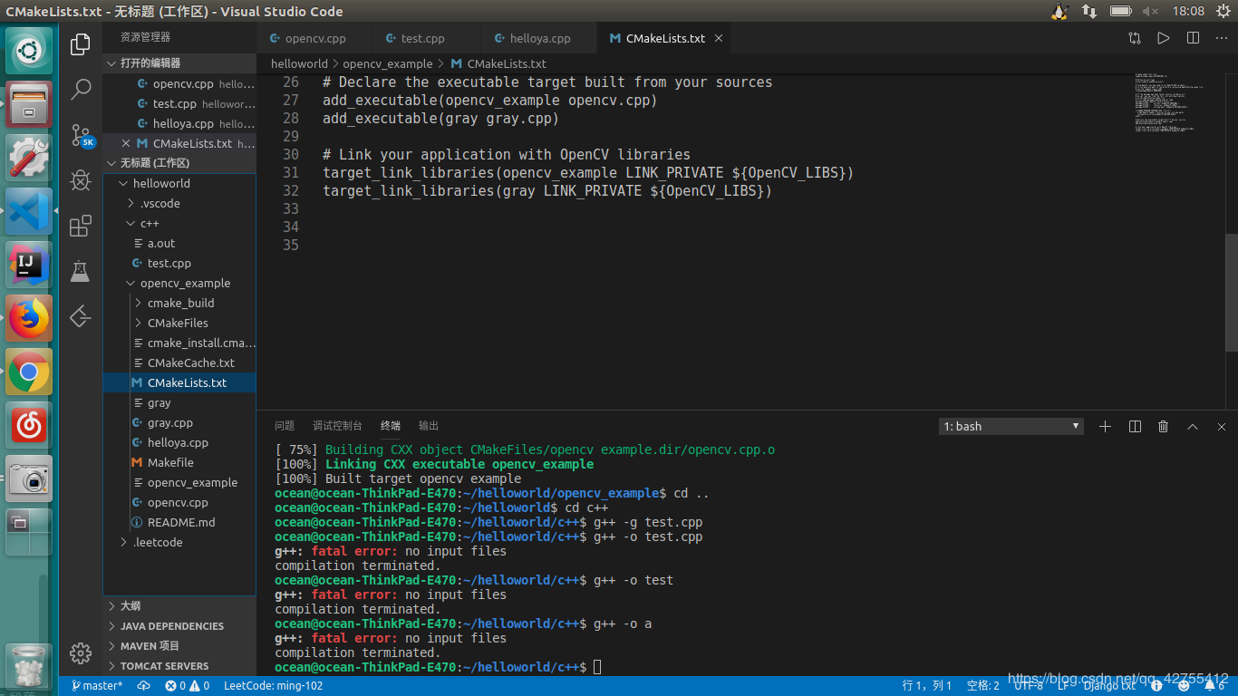
Task: Open Source Control view with 5K badge
Action: coord(82,135)
